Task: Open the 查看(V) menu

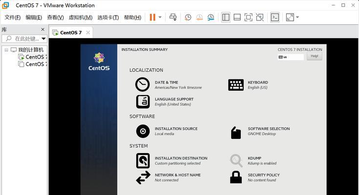Action: tap(55, 18)
